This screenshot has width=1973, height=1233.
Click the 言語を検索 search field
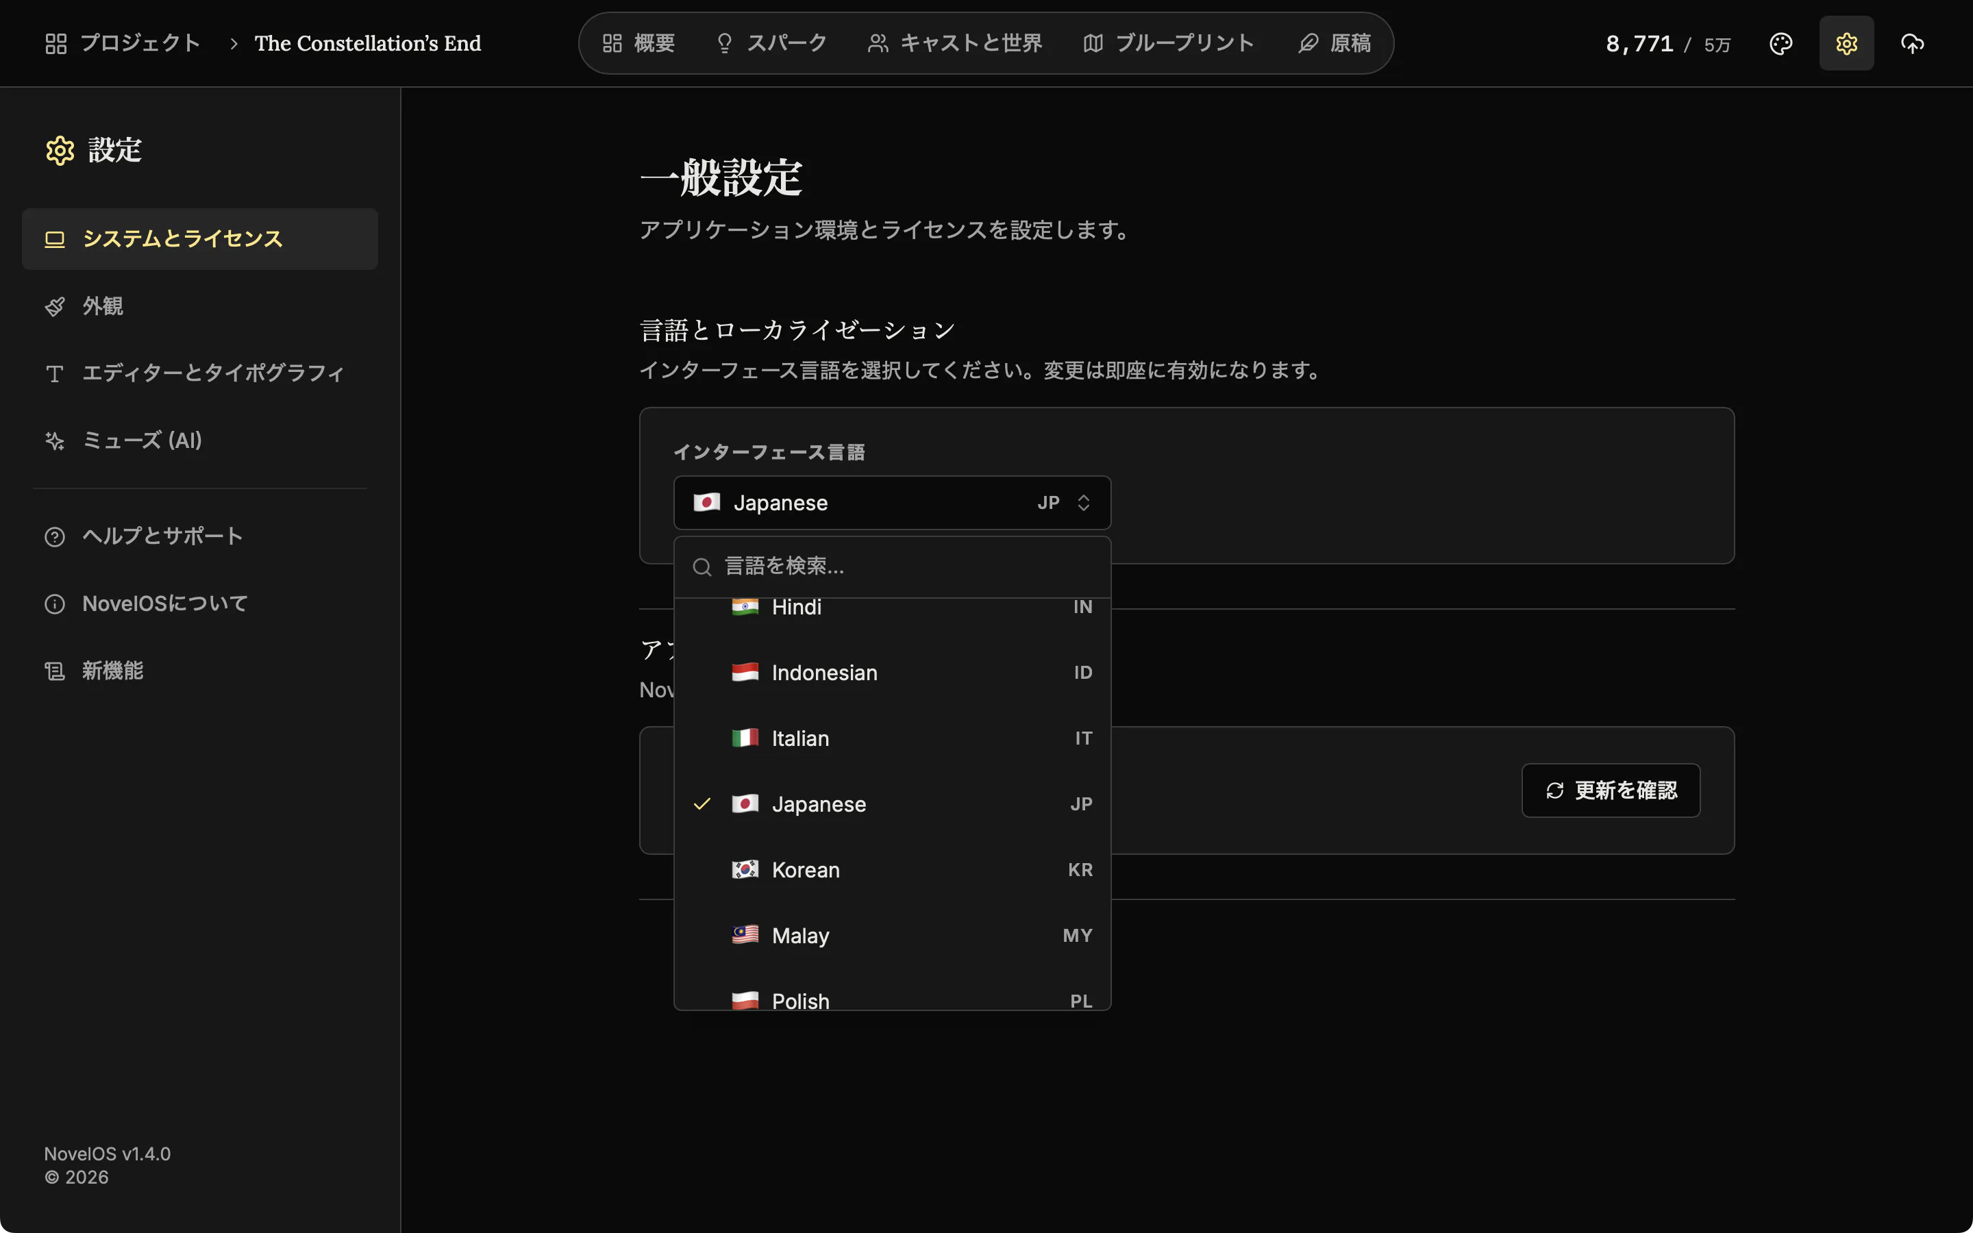[x=892, y=566]
